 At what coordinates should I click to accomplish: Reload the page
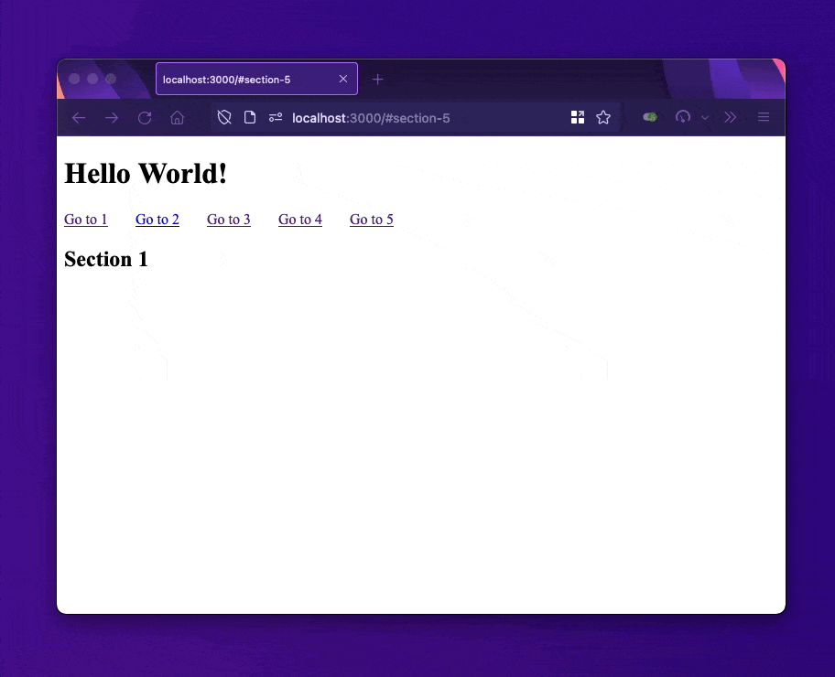click(145, 118)
